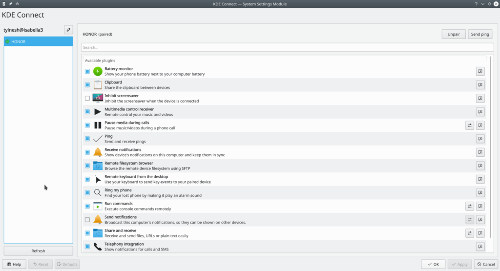Screen dimensions: 500x271
Task: Click the Ring my phone magnifier icon
Action: [x=98, y=192]
